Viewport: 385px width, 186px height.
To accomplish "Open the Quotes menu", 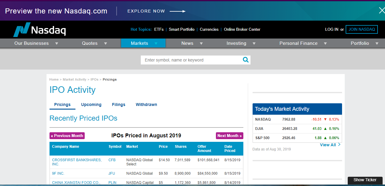I will tap(90, 43).
